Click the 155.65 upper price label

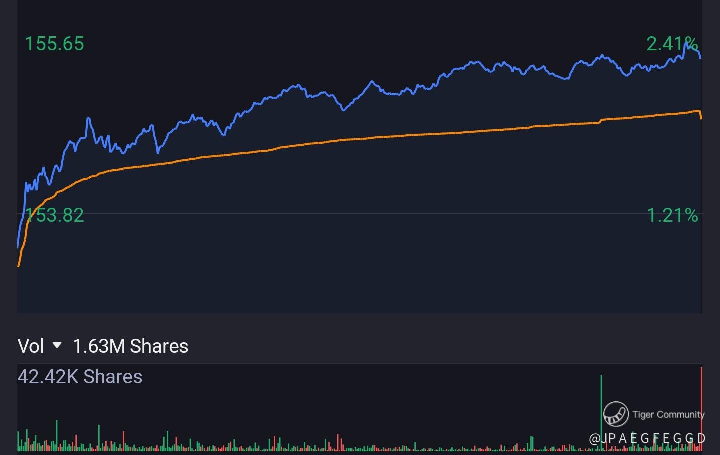coord(54,44)
